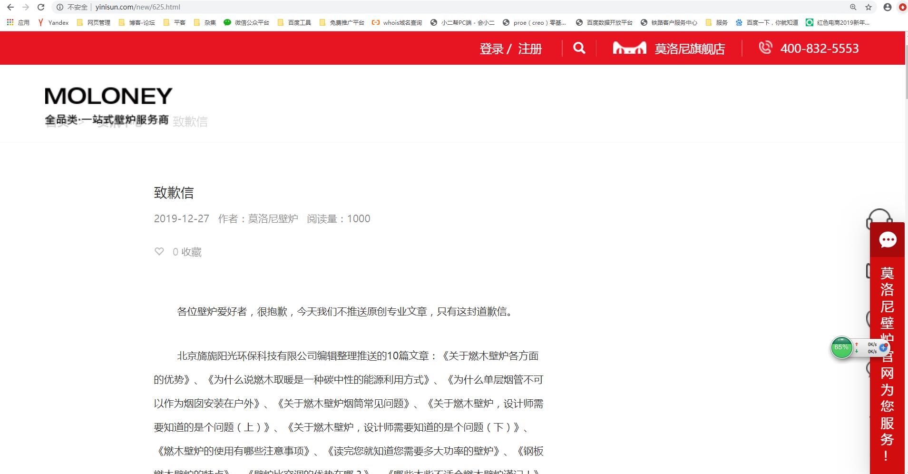Open the 网页管理 bookmark folder
908x474 pixels.
pyautogui.click(x=94, y=22)
